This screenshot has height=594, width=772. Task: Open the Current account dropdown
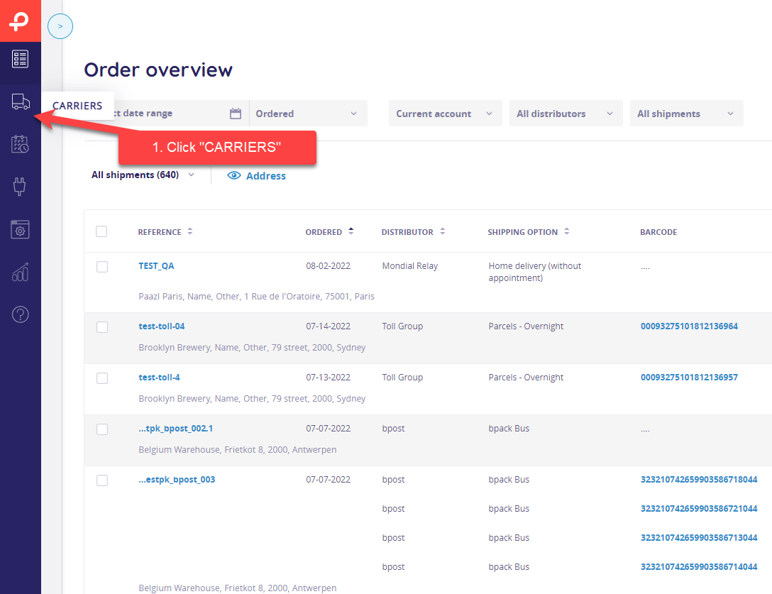445,114
